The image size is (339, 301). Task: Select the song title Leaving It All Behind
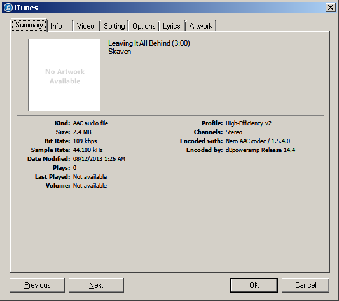139,43
